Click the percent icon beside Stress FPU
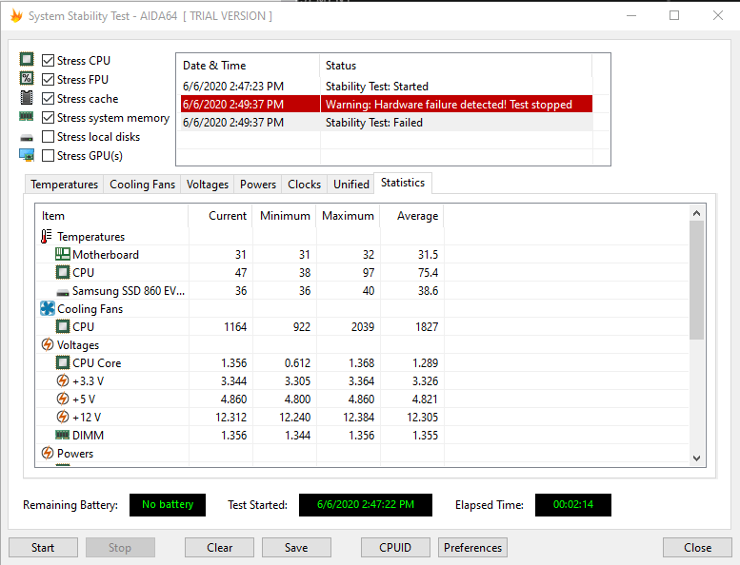Viewport: 740px width, 565px height. coord(27,78)
